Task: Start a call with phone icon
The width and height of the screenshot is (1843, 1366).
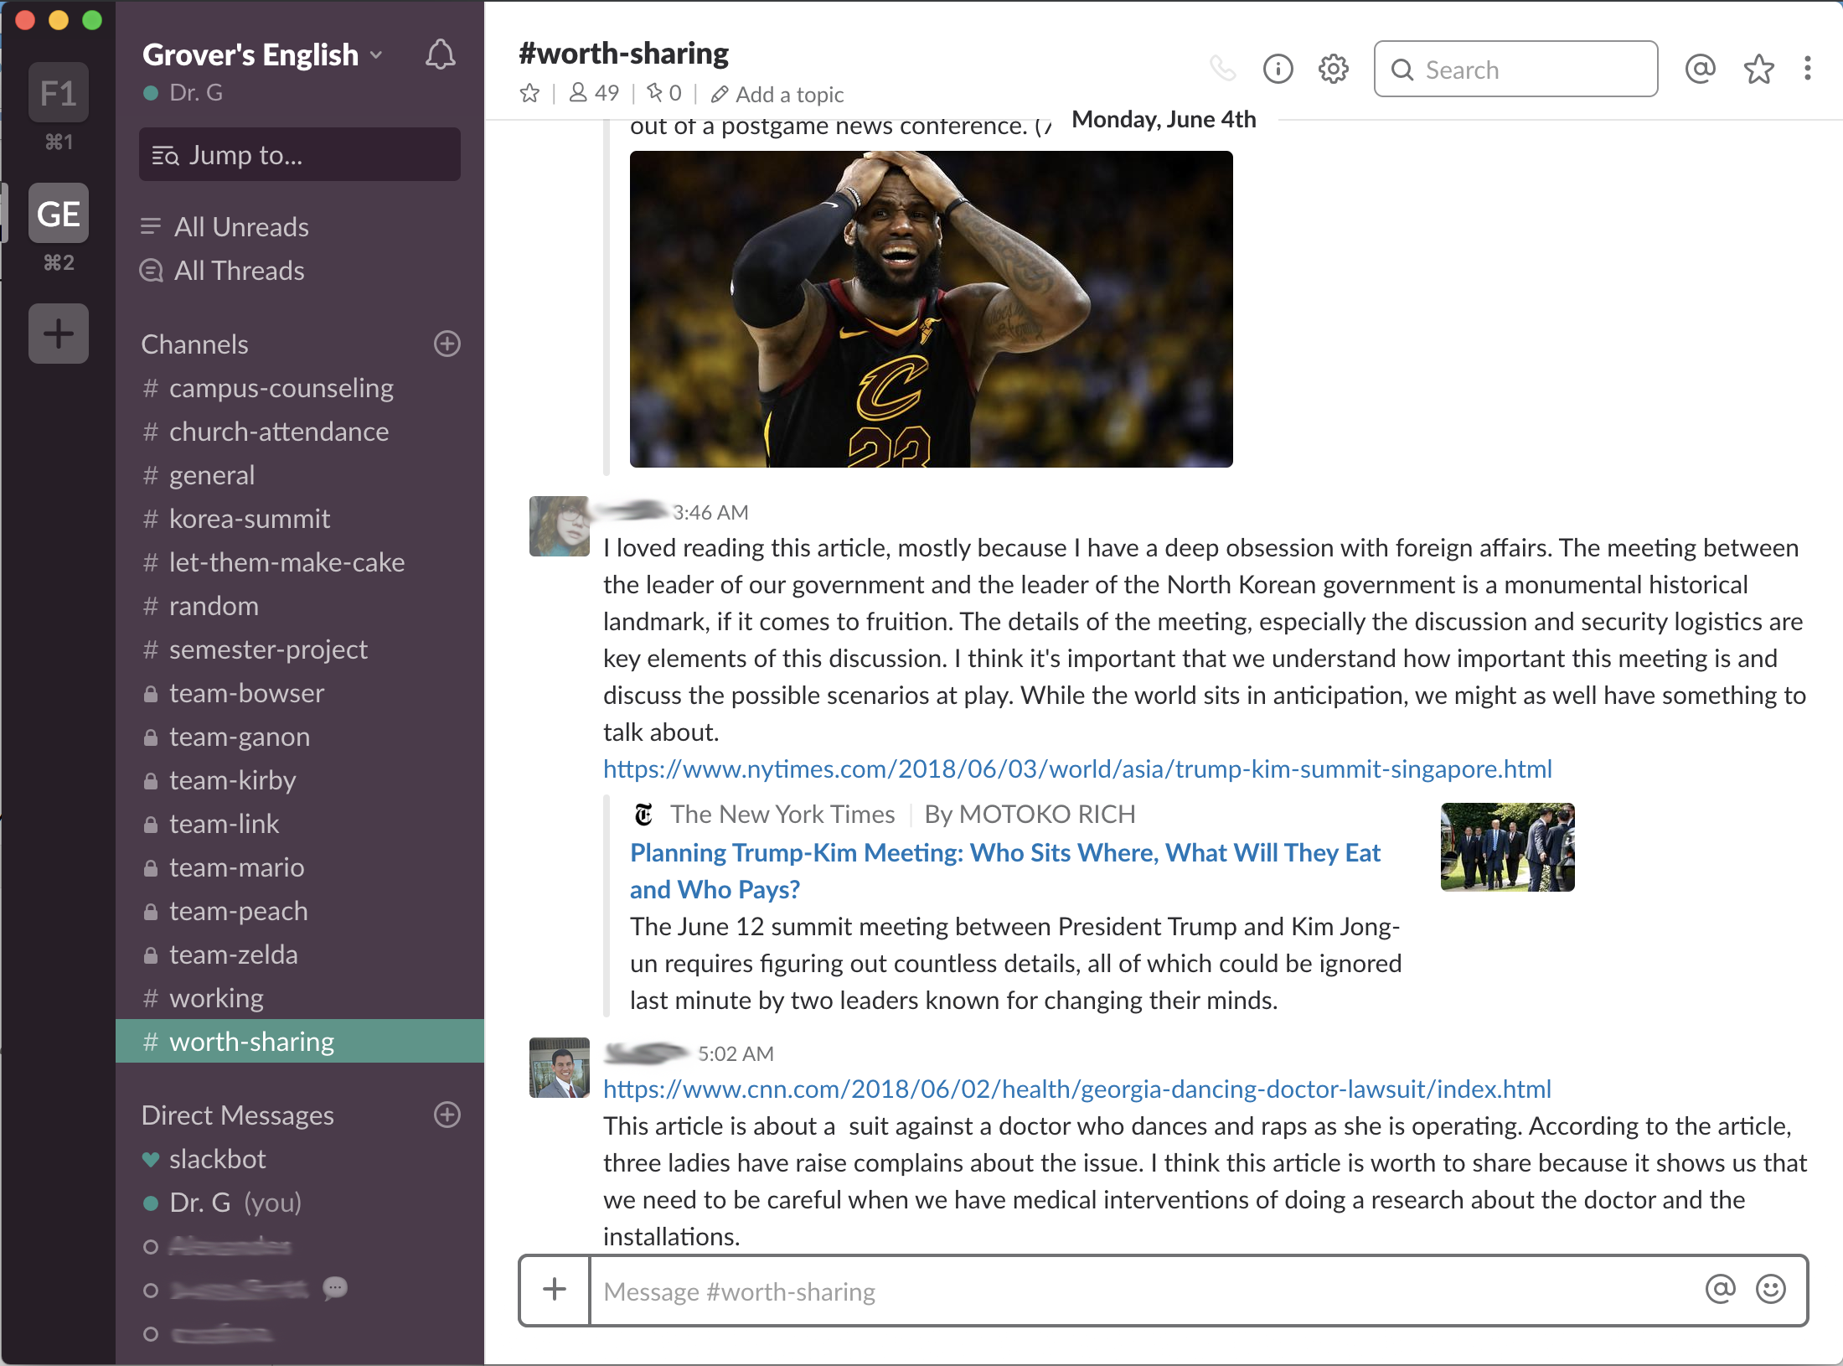Action: 1223,69
